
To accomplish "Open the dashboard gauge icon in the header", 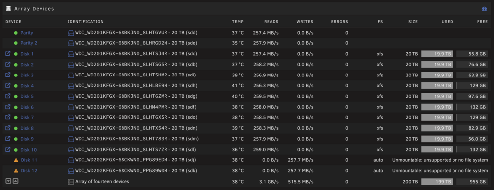I will pos(484,9).
